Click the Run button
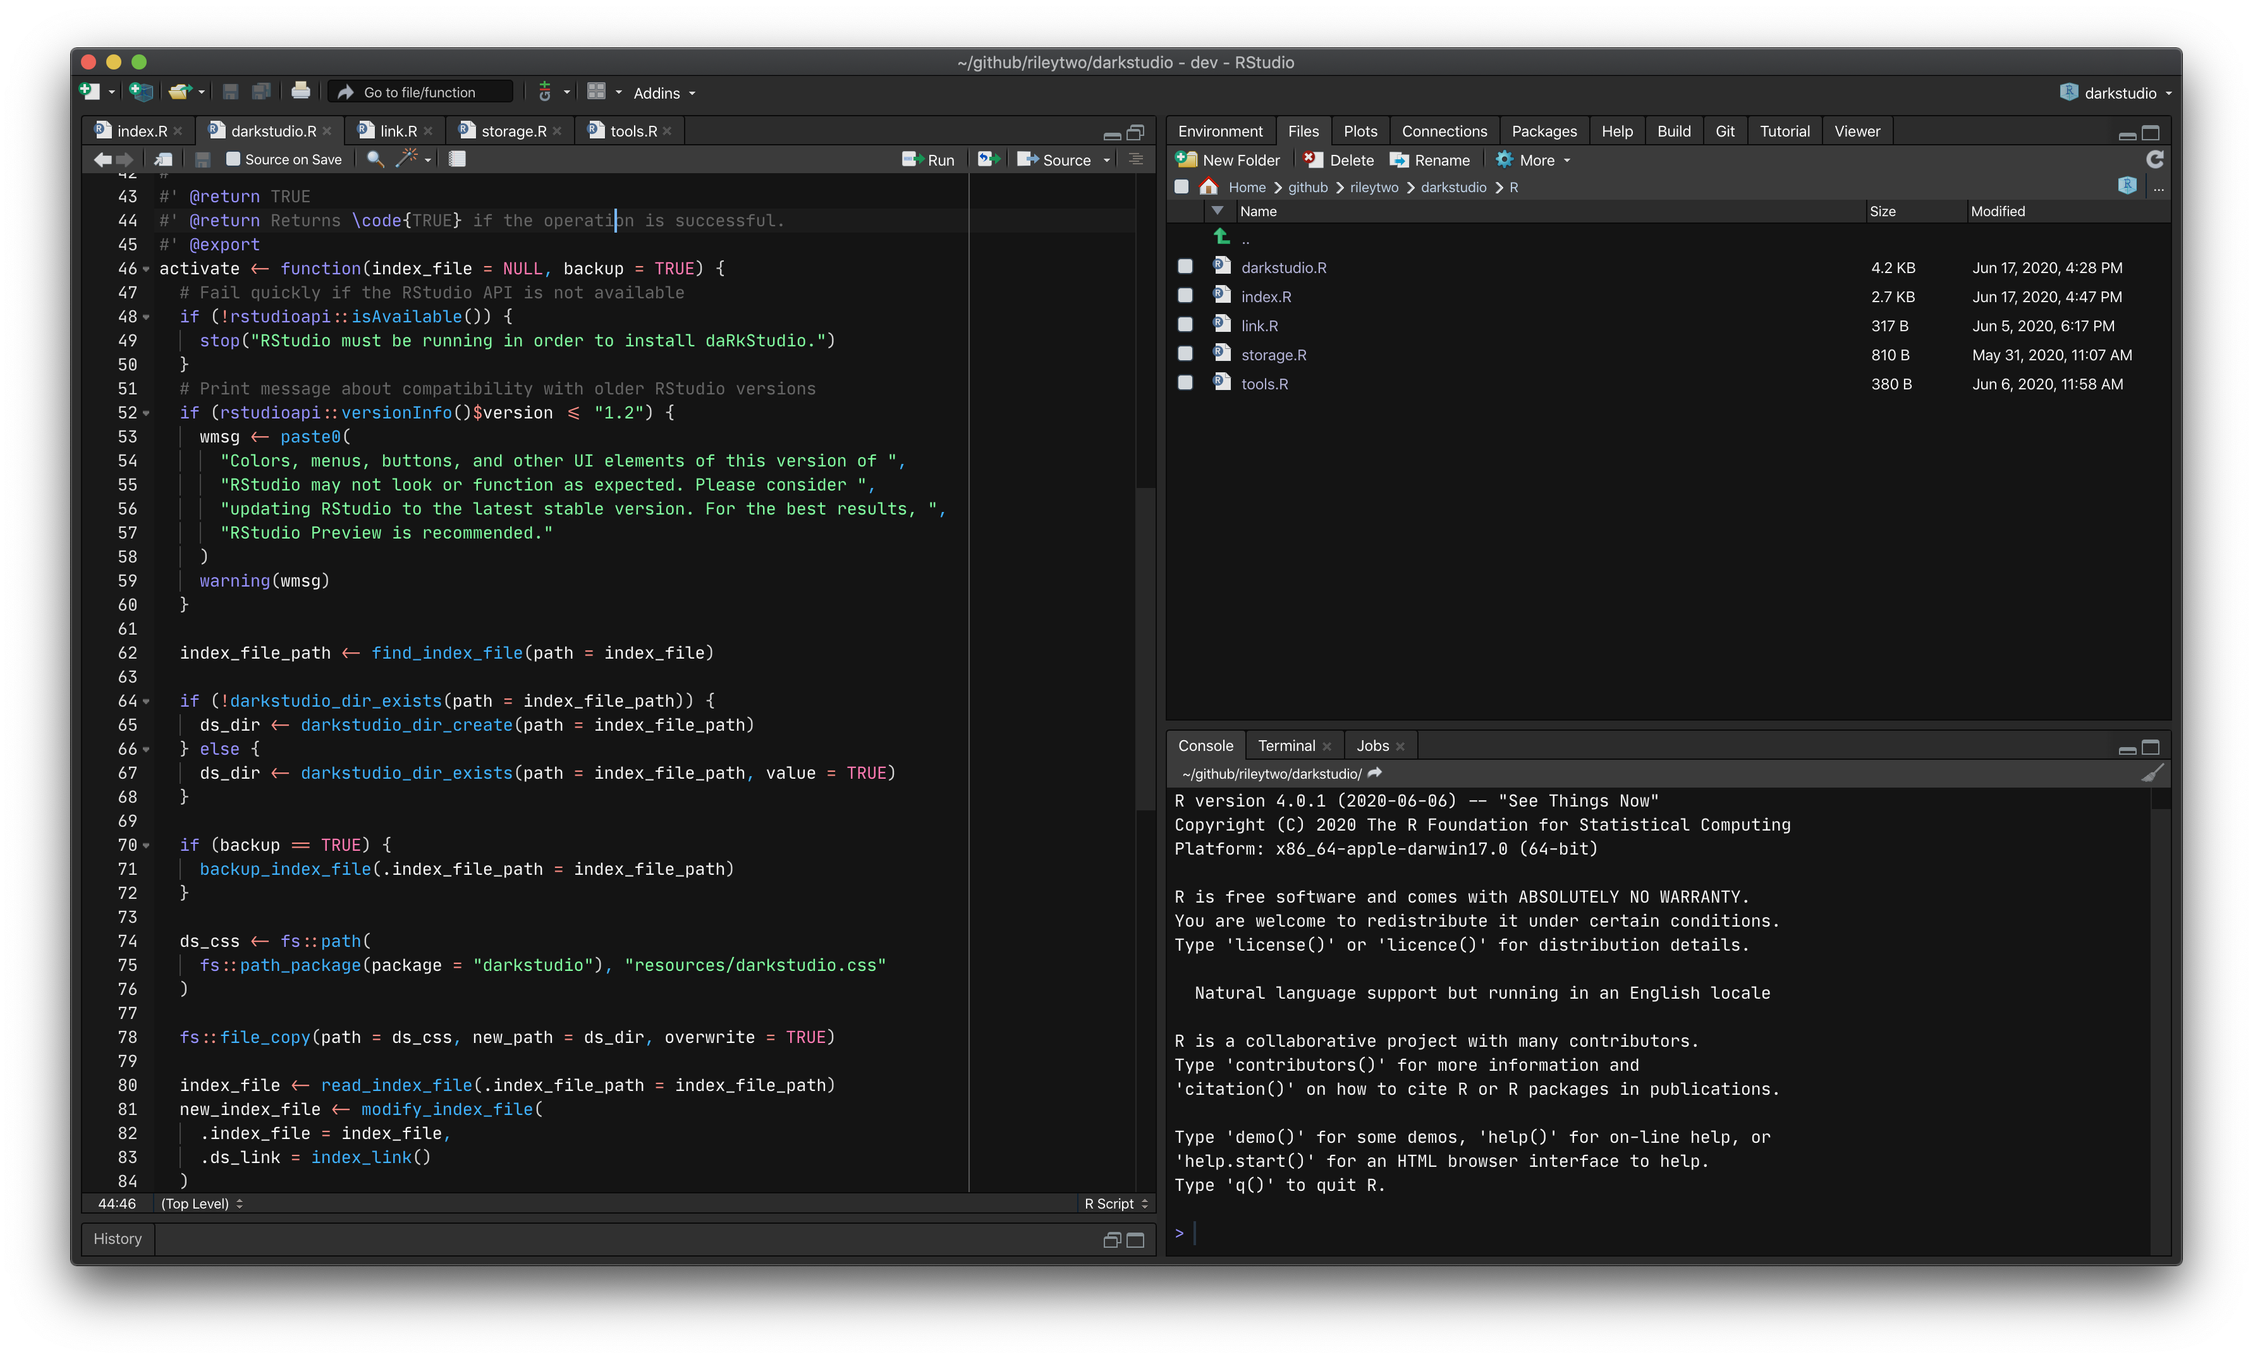The width and height of the screenshot is (2253, 1359). (928, 159)
